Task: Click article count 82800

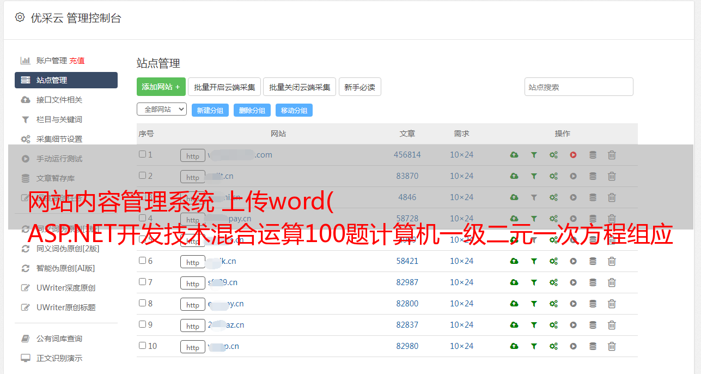Action: [x=407, y=304]
